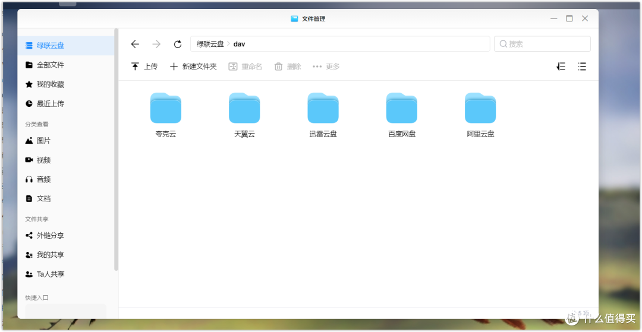
Task: Browse the 视频 category
Action: [x=66, y=160]
